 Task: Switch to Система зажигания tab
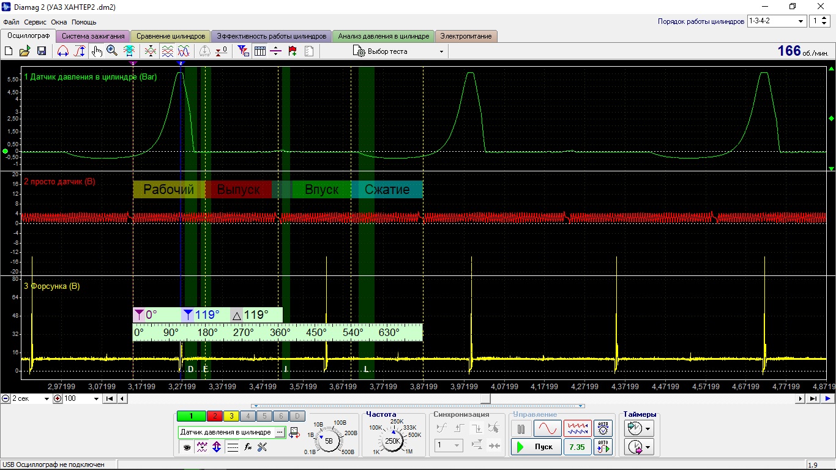coord(93,36)
